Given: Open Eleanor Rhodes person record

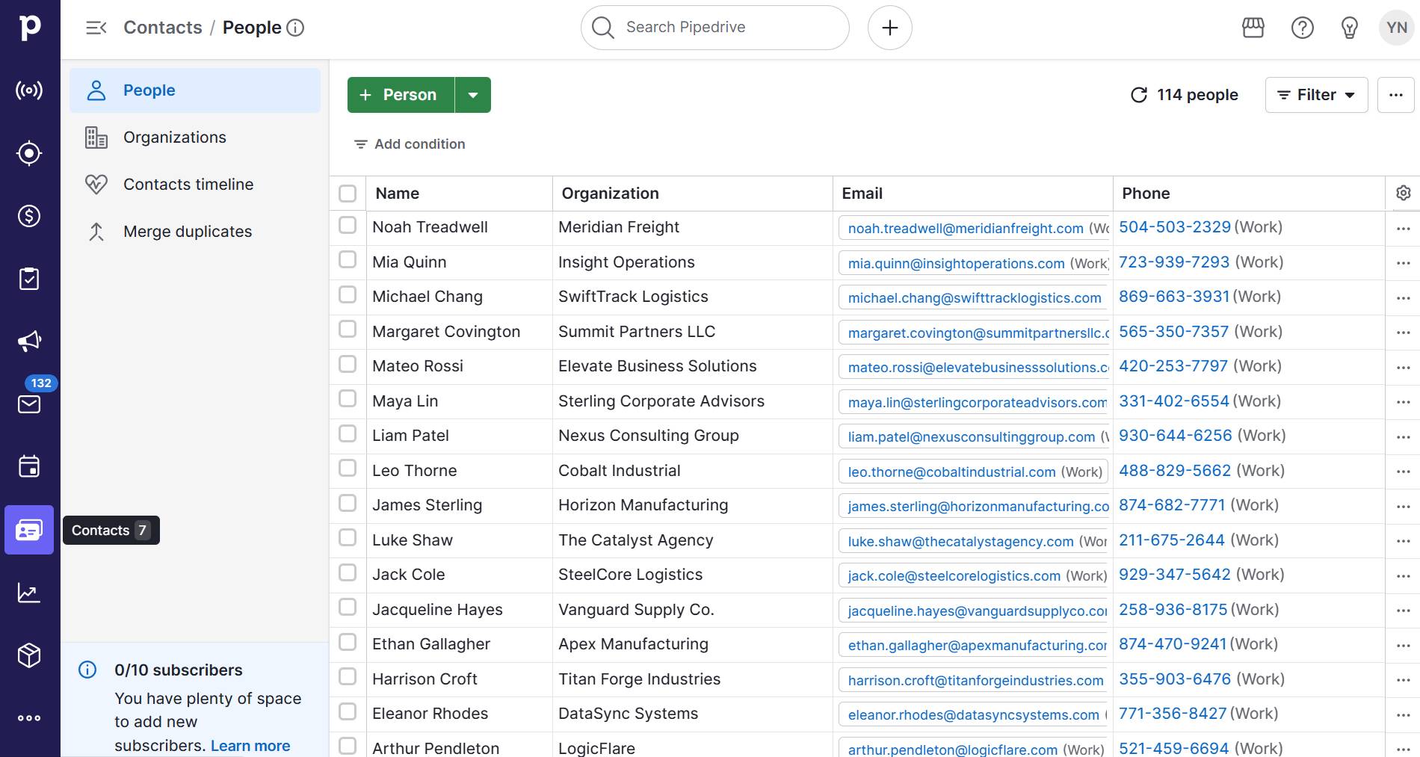Looking at the screenshot, I should coord(430,714).
